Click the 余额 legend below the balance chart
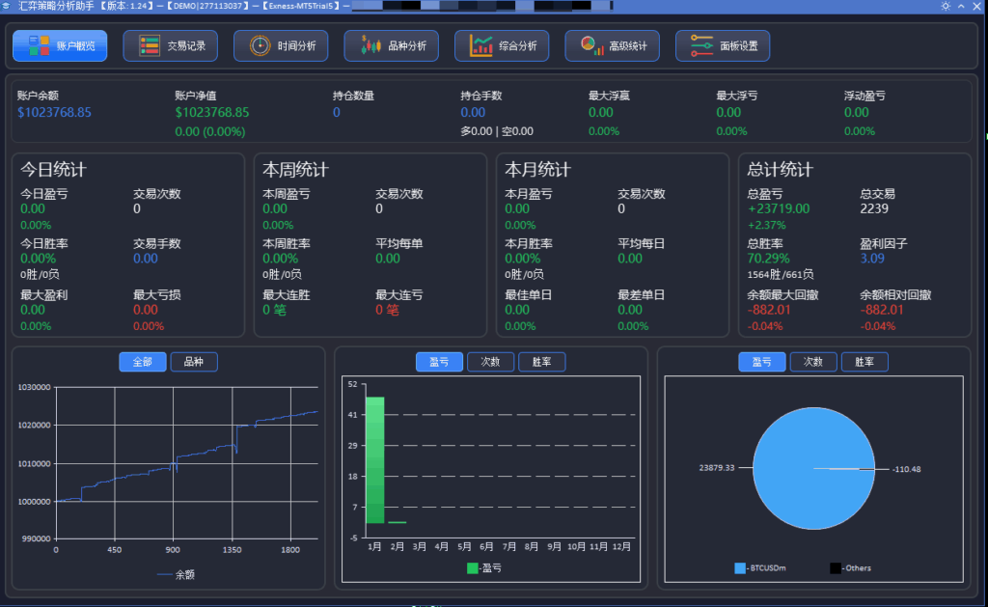The width and height of the screenshot is (988, 607). click(x=177, y=573)
